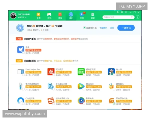Click the 驱动精灵 red icon

click(51, 72)
